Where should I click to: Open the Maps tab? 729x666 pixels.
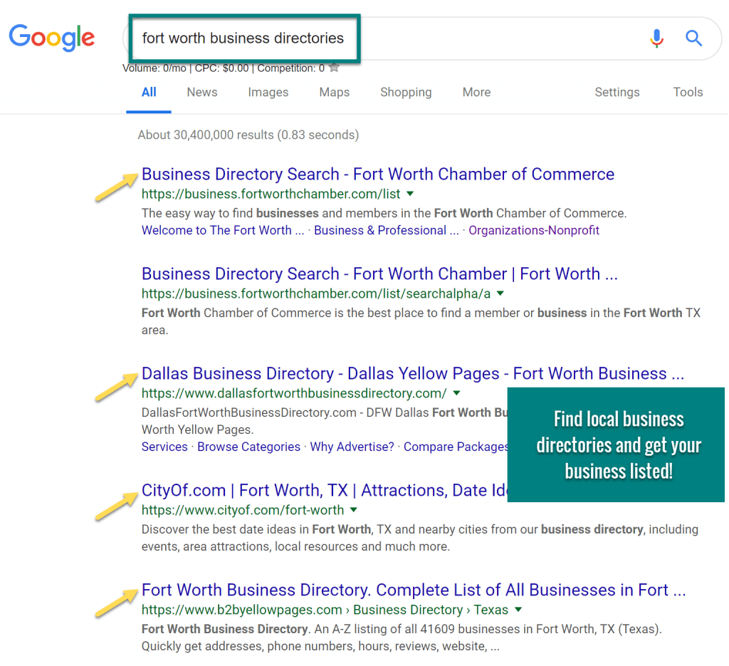click(x=334, y=92)
